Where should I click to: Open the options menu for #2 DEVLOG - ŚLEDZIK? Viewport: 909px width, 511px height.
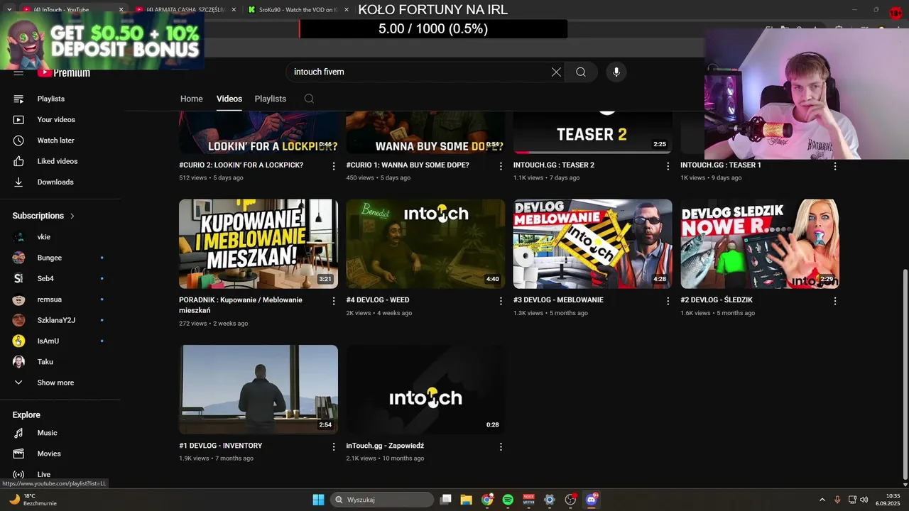click(x=835, y=301)
